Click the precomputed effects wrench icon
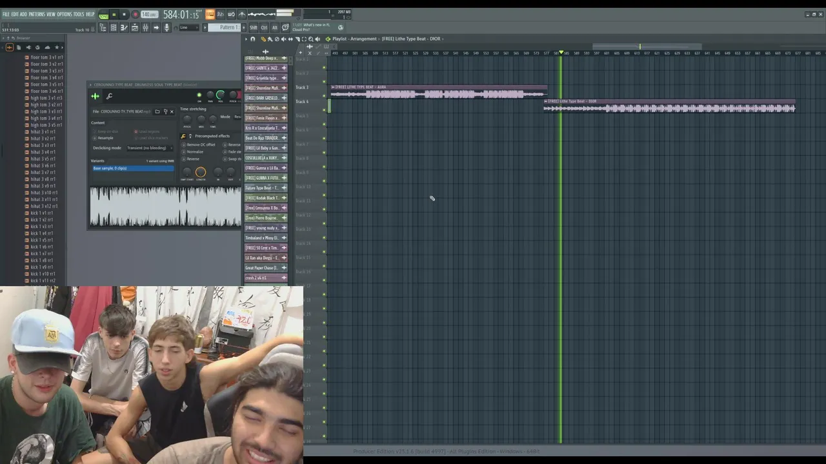This screenshot has height=464, width=826. [x=183, y=136]
